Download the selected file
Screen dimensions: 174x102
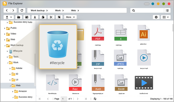pos(35,17)
